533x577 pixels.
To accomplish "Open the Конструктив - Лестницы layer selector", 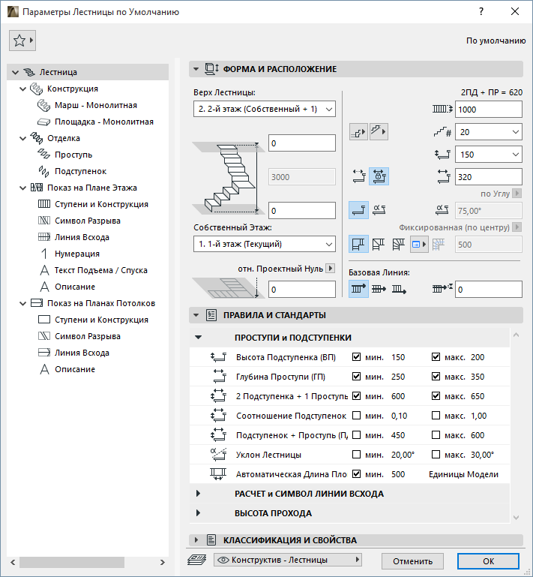I will (x=287, y=560).
